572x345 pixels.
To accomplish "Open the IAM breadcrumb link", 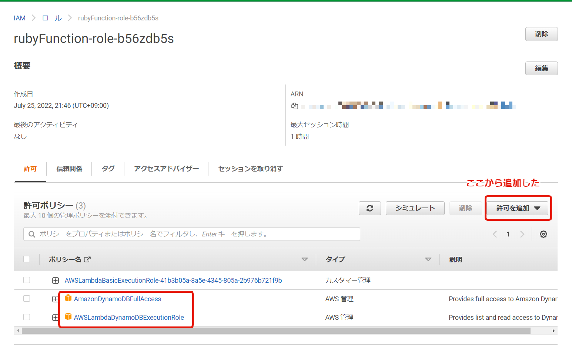I will pos(20,18).
